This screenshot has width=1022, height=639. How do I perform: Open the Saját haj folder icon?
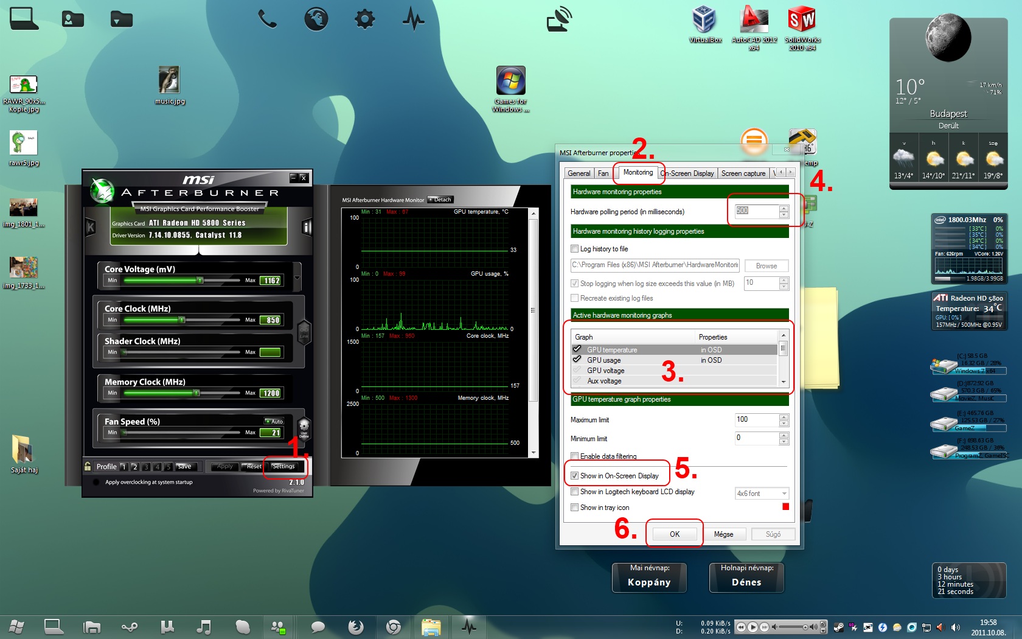coord(24,453)
